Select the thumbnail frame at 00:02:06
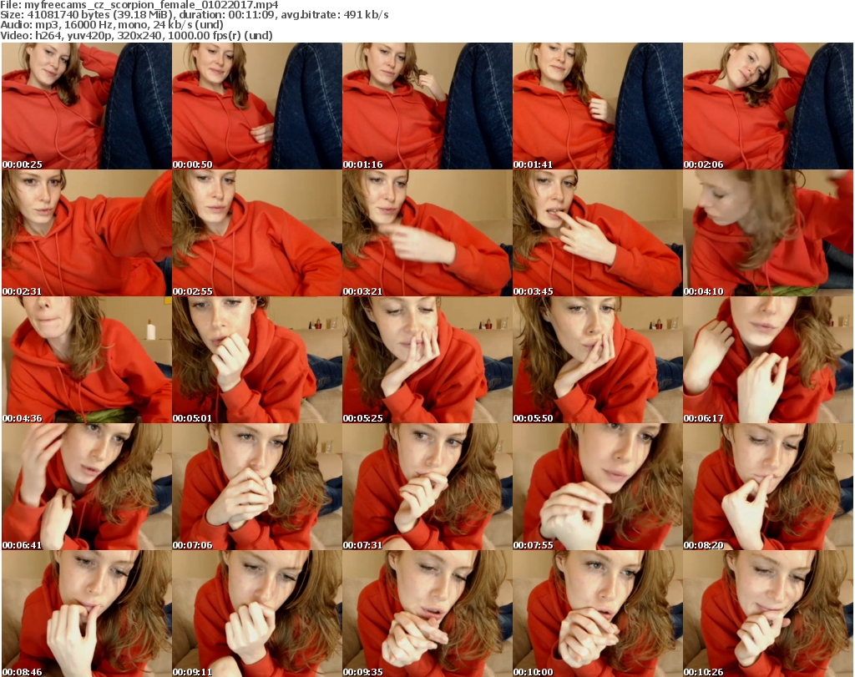855x677 pixels. tap(768, 106)
